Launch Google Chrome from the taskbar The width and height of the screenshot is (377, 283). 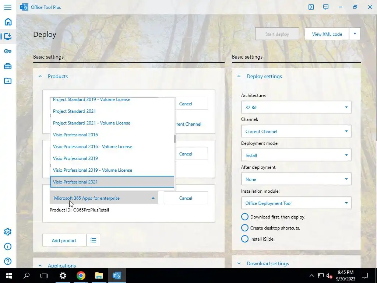pos(81,276)
